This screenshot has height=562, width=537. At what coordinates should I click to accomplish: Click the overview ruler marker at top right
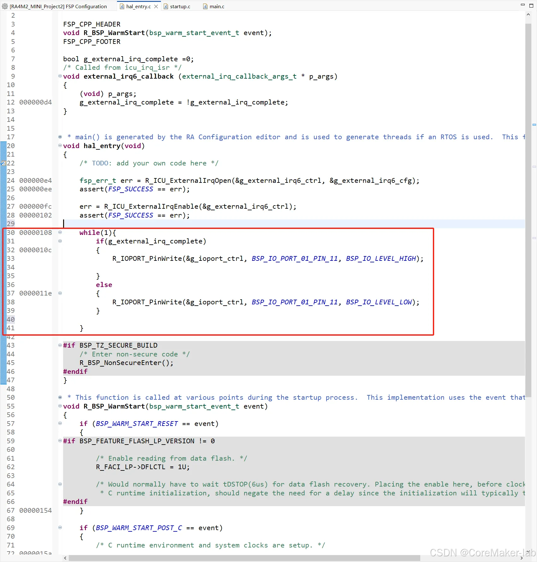coord(534,125)
